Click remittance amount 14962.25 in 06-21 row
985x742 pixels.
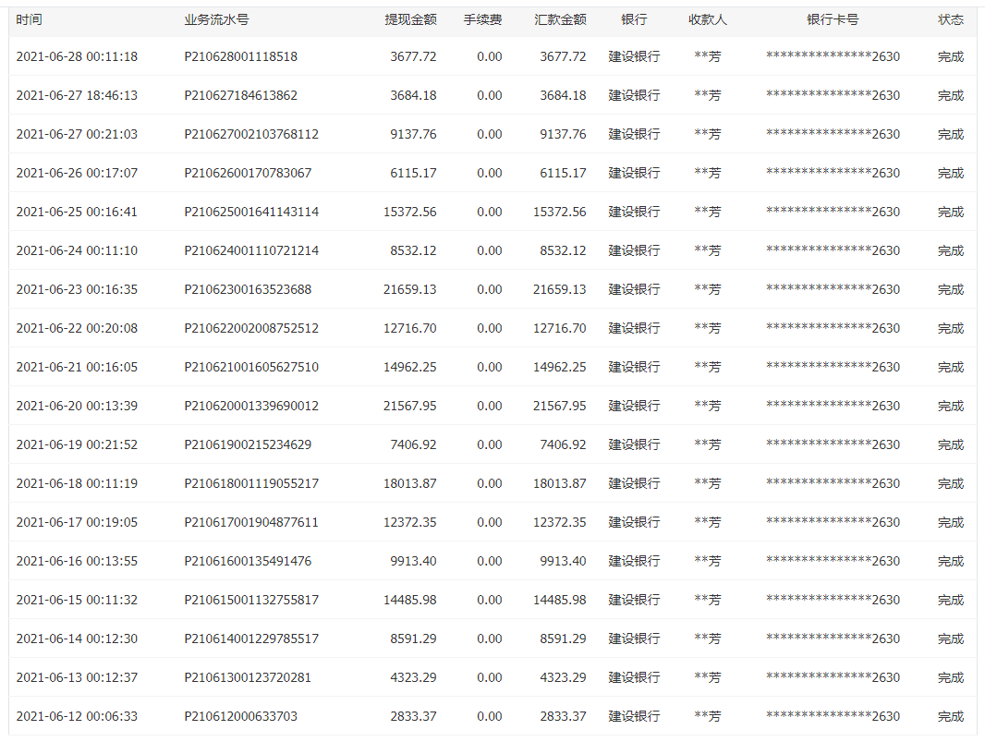(560, 367)
